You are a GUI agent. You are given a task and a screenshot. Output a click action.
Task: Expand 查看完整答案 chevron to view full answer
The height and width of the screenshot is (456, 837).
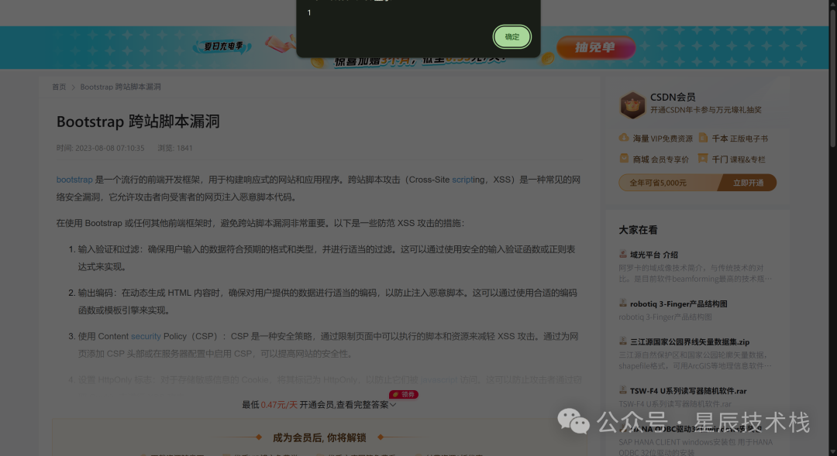(x=393, y=405)
